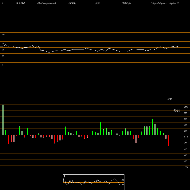Click the RSI current value label 48.88
The image size is (190, 190).
coord(175,47)
